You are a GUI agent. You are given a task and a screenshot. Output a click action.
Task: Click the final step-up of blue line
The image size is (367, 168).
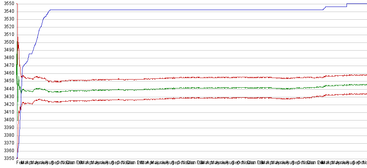coord(347,5)
